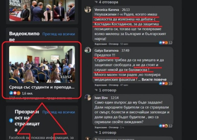Image resolution: width=197 pixels, height=140 pixels.
Task: View all video clips link
Action: 59,34
